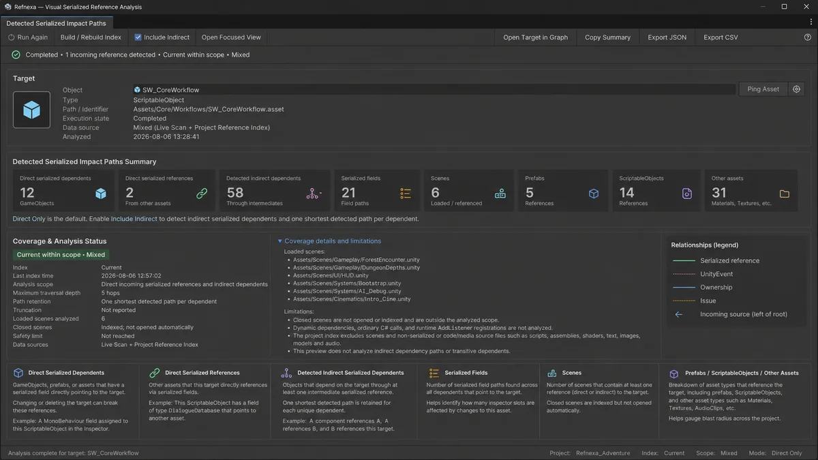The image size is (818, 460).
Task: Click the green completed checkmark status icon
Action: pyautogui.click(x=16, y=55)
